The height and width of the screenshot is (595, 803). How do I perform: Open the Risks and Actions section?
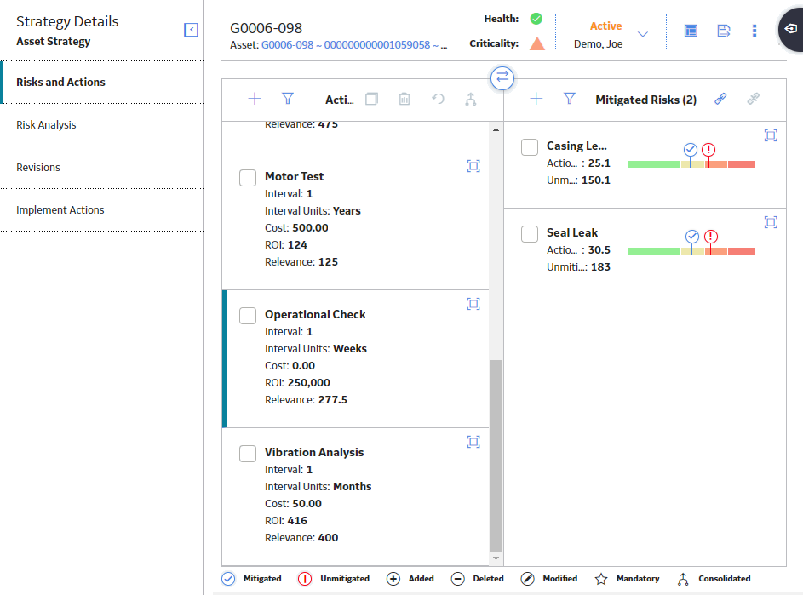click(102, 82)
